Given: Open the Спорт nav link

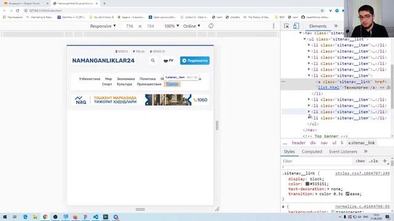Looking at the screenshot, I should point(107,84).
